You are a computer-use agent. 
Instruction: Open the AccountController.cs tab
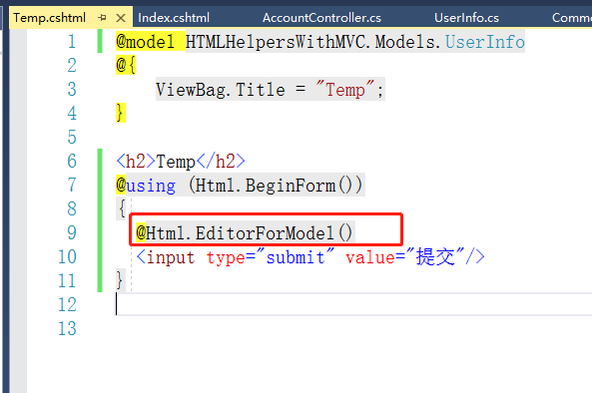point(321,18)
